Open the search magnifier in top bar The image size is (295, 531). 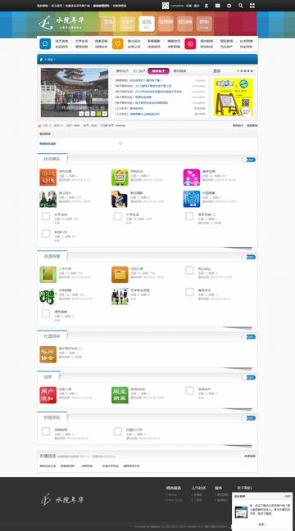[x=240, y=6]
